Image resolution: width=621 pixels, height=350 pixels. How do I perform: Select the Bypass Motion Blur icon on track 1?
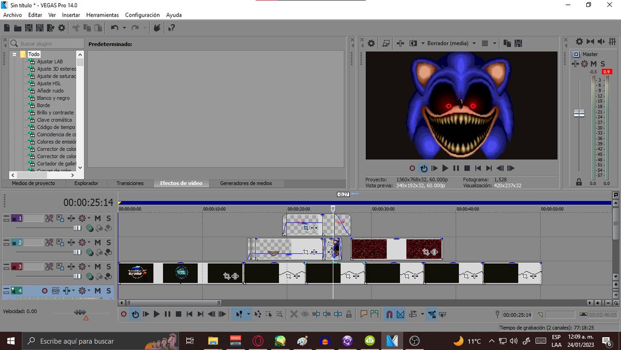[50, 218]
